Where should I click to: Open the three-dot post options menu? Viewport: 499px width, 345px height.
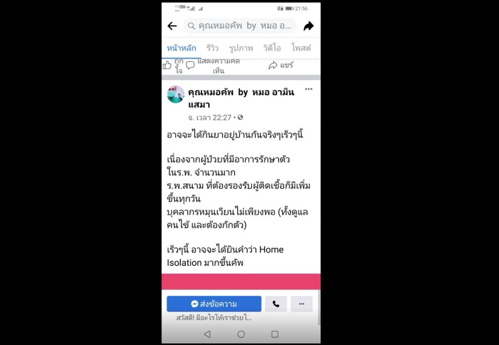[309, 89]
